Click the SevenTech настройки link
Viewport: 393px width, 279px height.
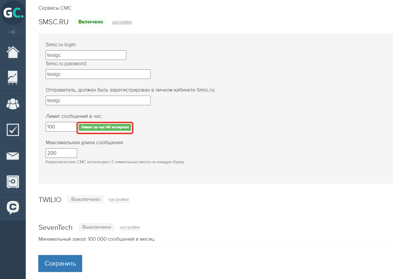point(130,227)
